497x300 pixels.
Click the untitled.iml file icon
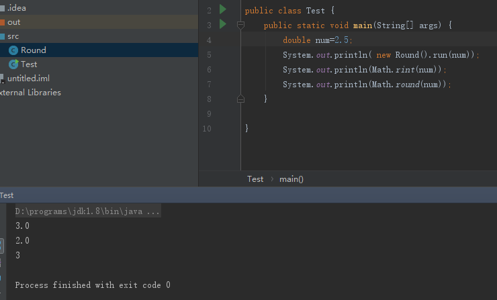click(x=2, y=79)
